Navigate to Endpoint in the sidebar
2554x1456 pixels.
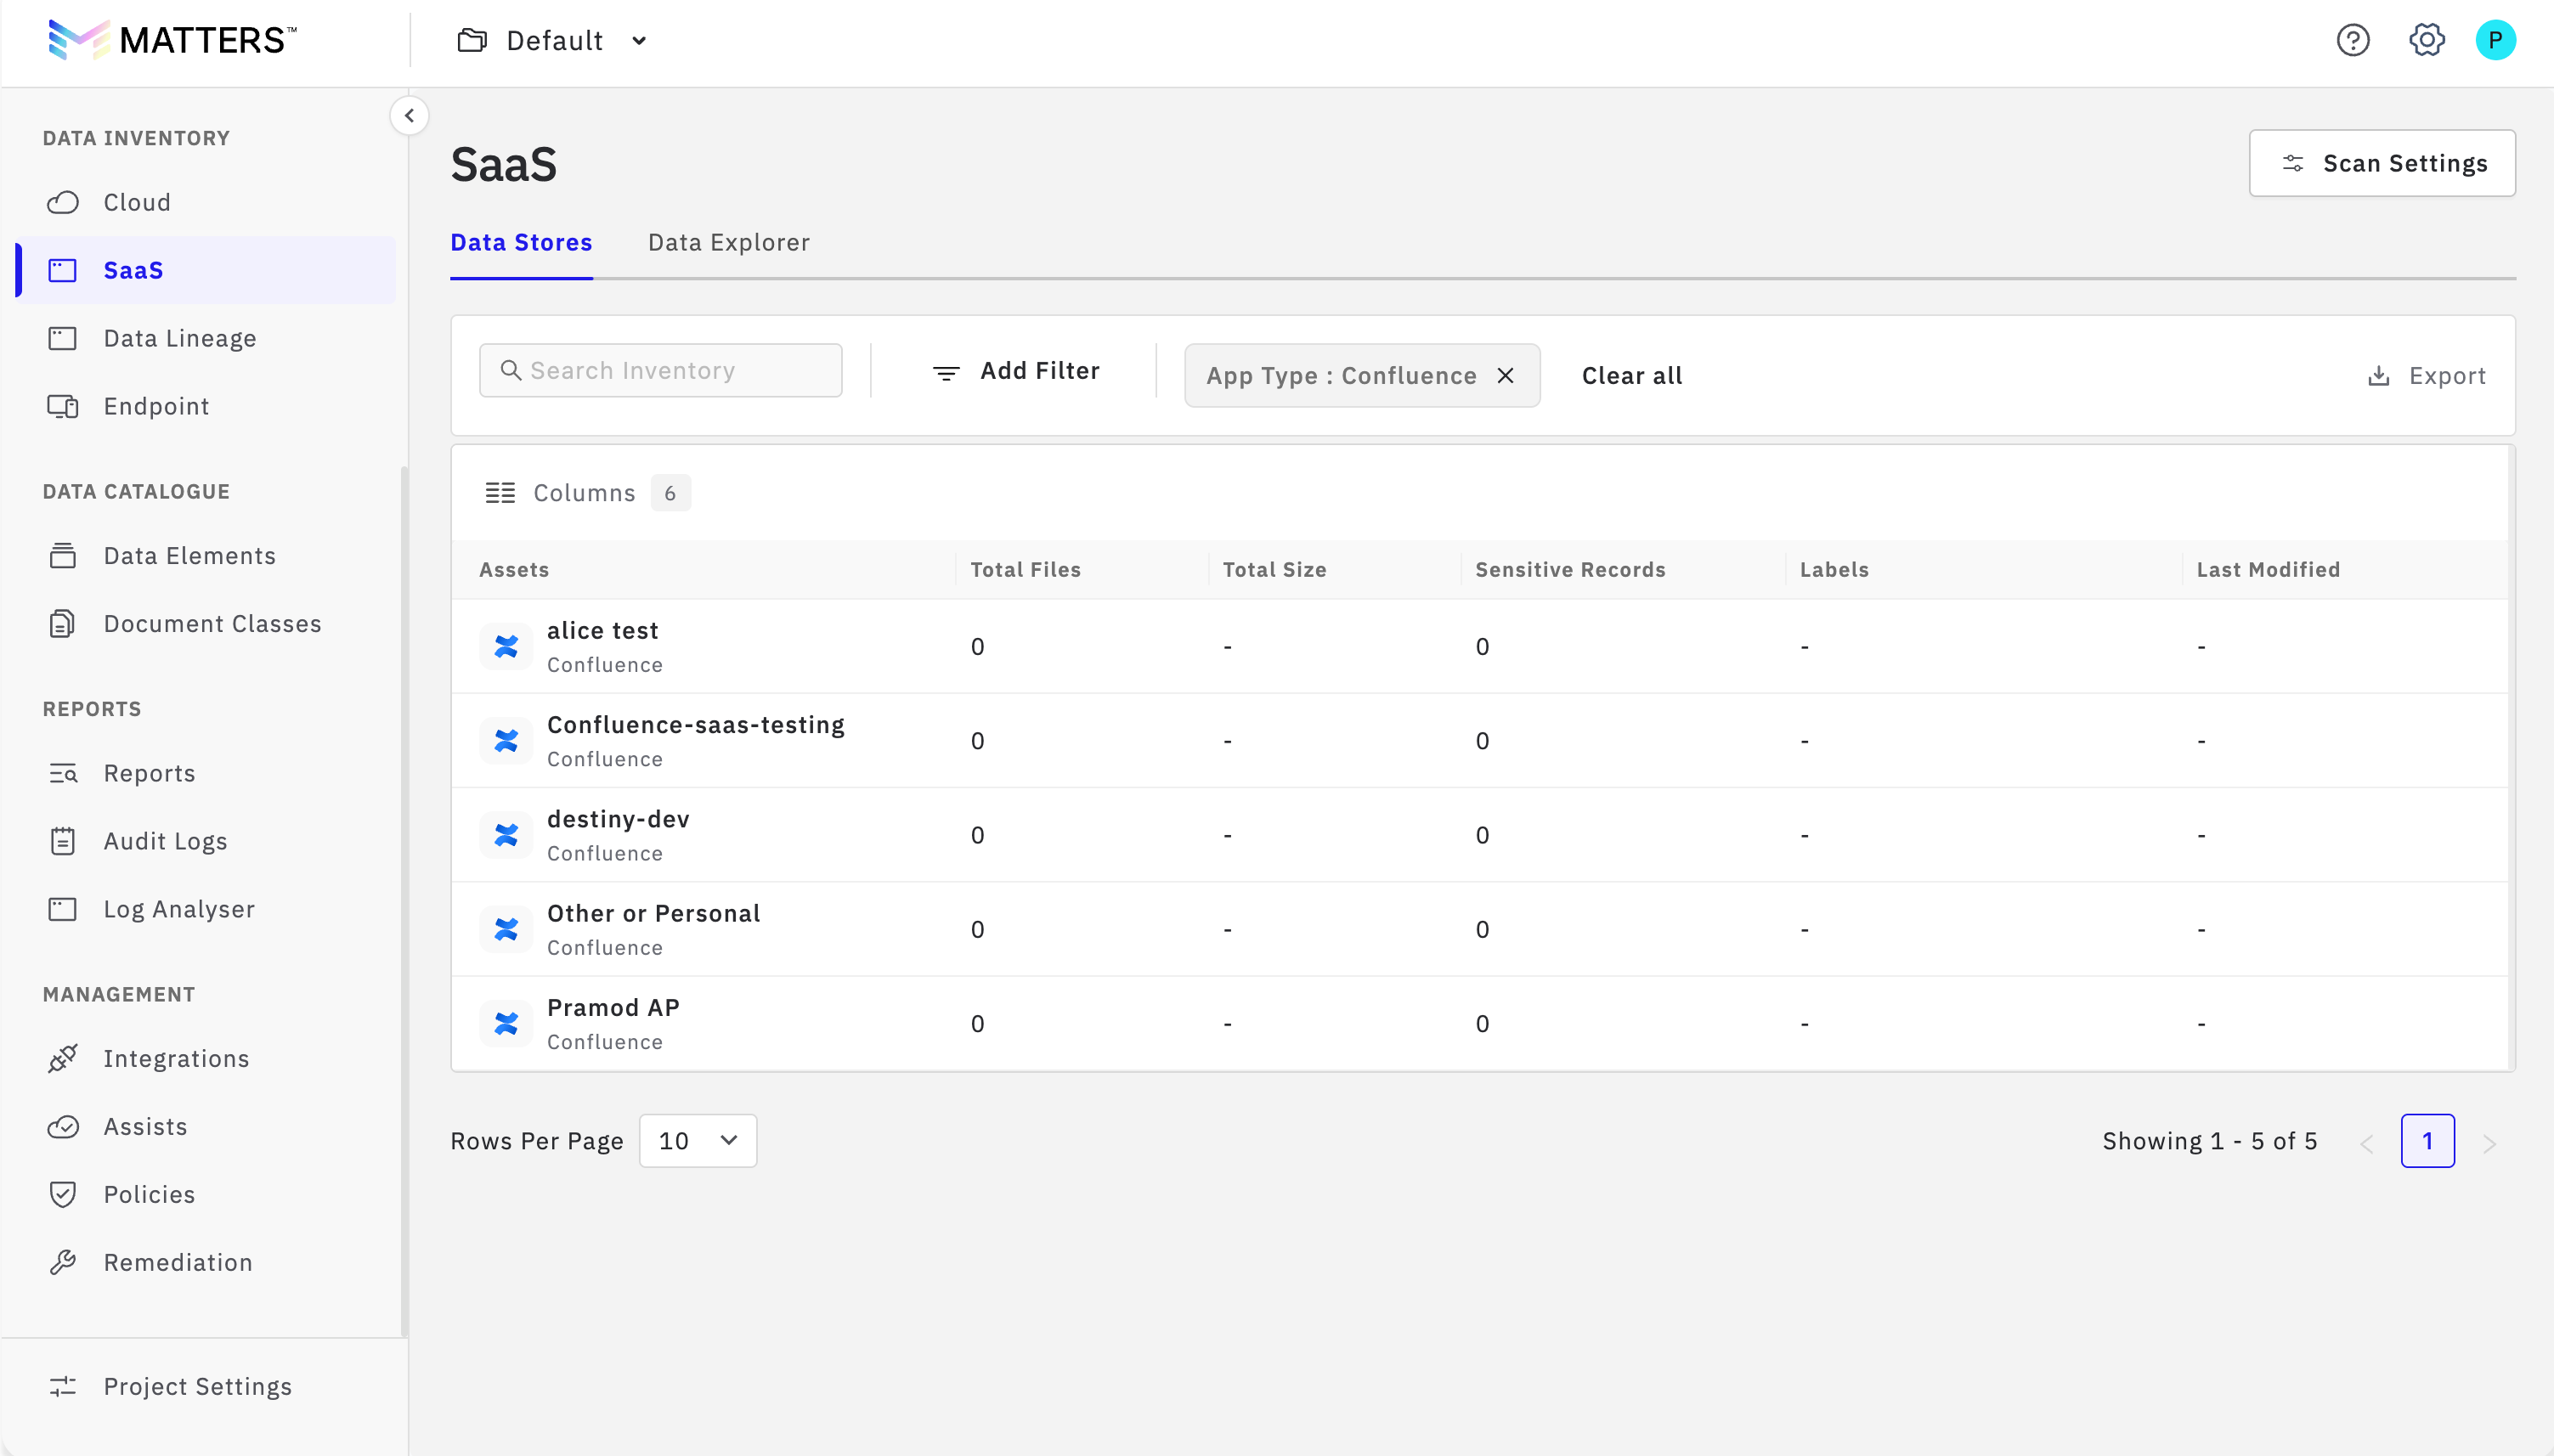(207, 406)
